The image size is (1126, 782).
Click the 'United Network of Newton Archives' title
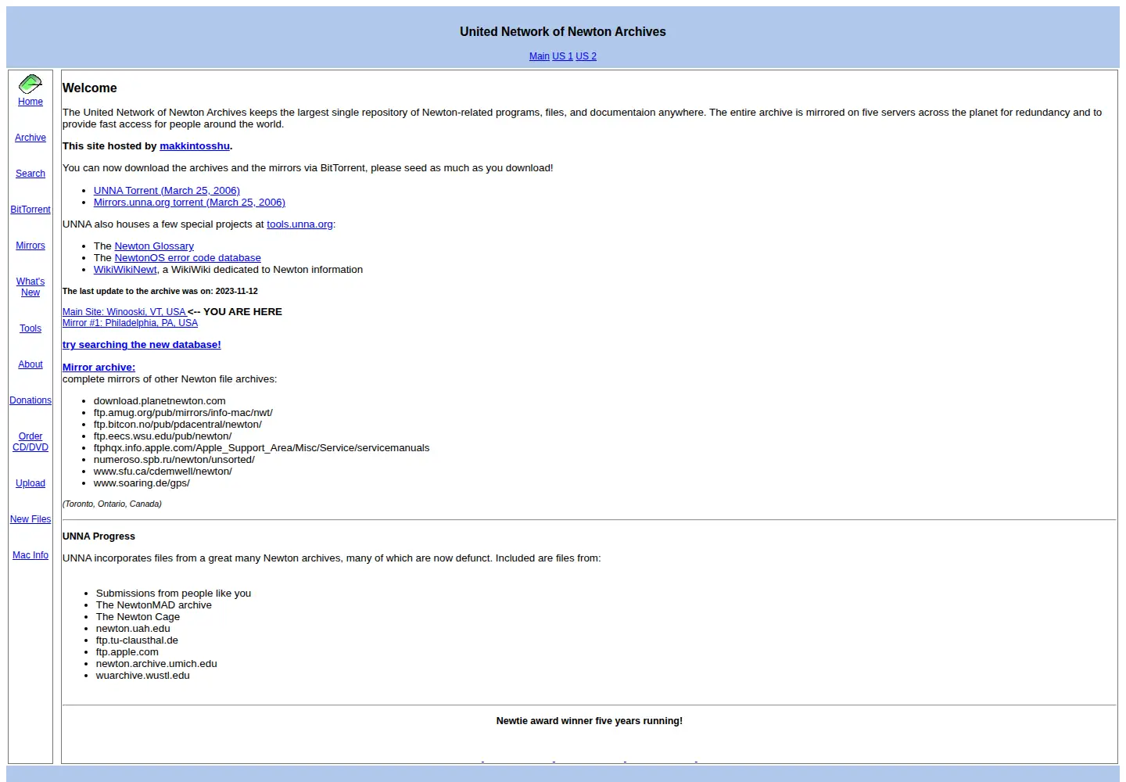[563, 32]
